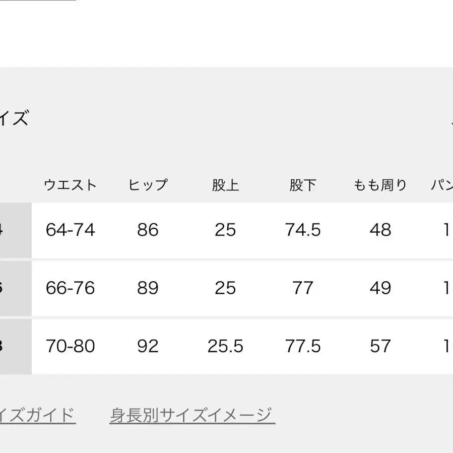The height and width of the screenshot is (453, 453).
Task: Click the thigh value 49
Action: [x=380, y=288]
